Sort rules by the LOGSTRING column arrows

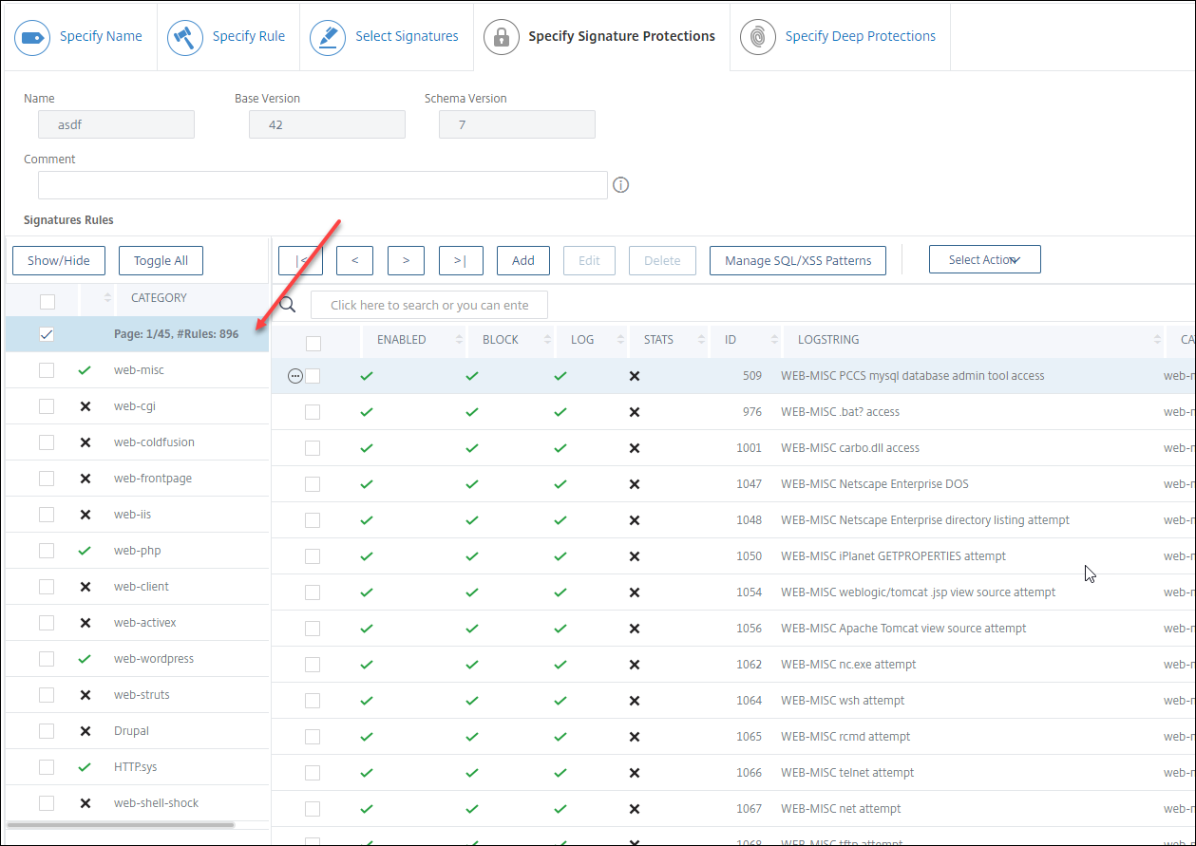[1157, 340]
